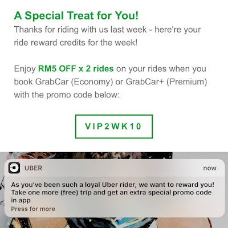Tap the lock-screen wallpaper above the notification
The height and width of the screenshot is (228, 228).
coord(89,156)
